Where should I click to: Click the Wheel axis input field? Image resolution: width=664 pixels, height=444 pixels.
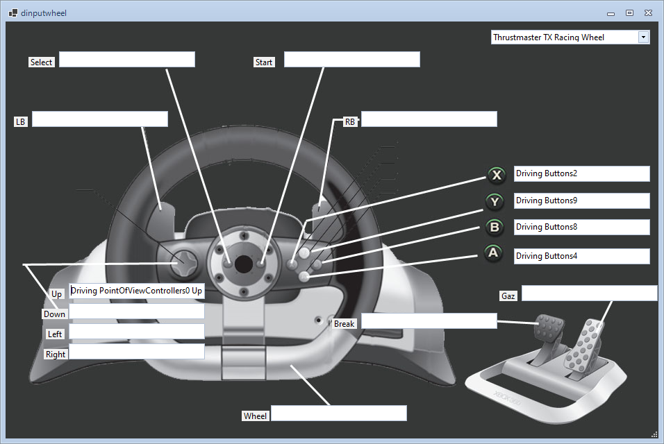point(339,413)
